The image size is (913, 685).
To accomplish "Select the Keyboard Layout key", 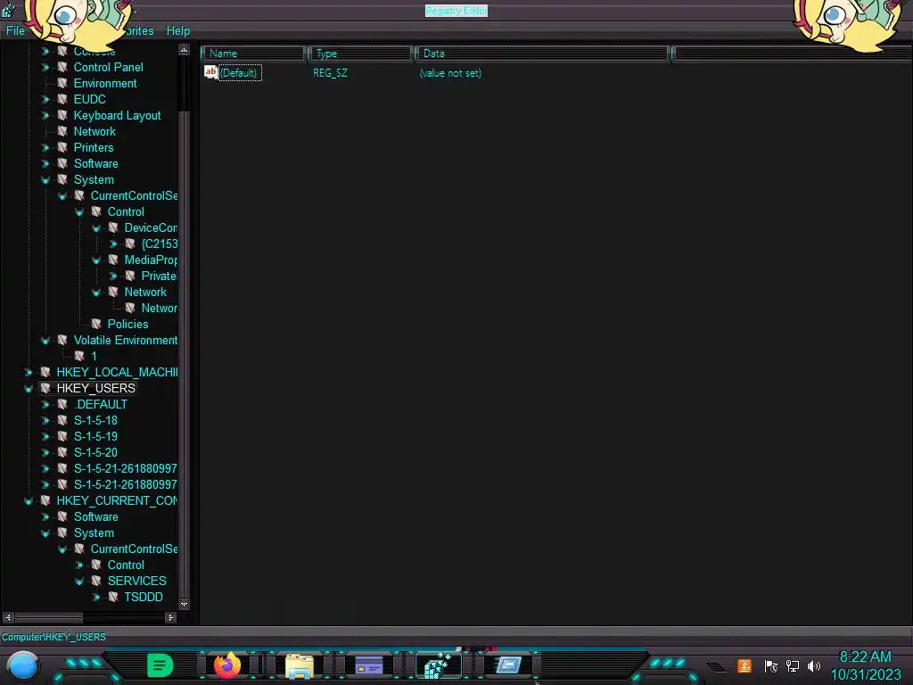I will tap(117, 115).
